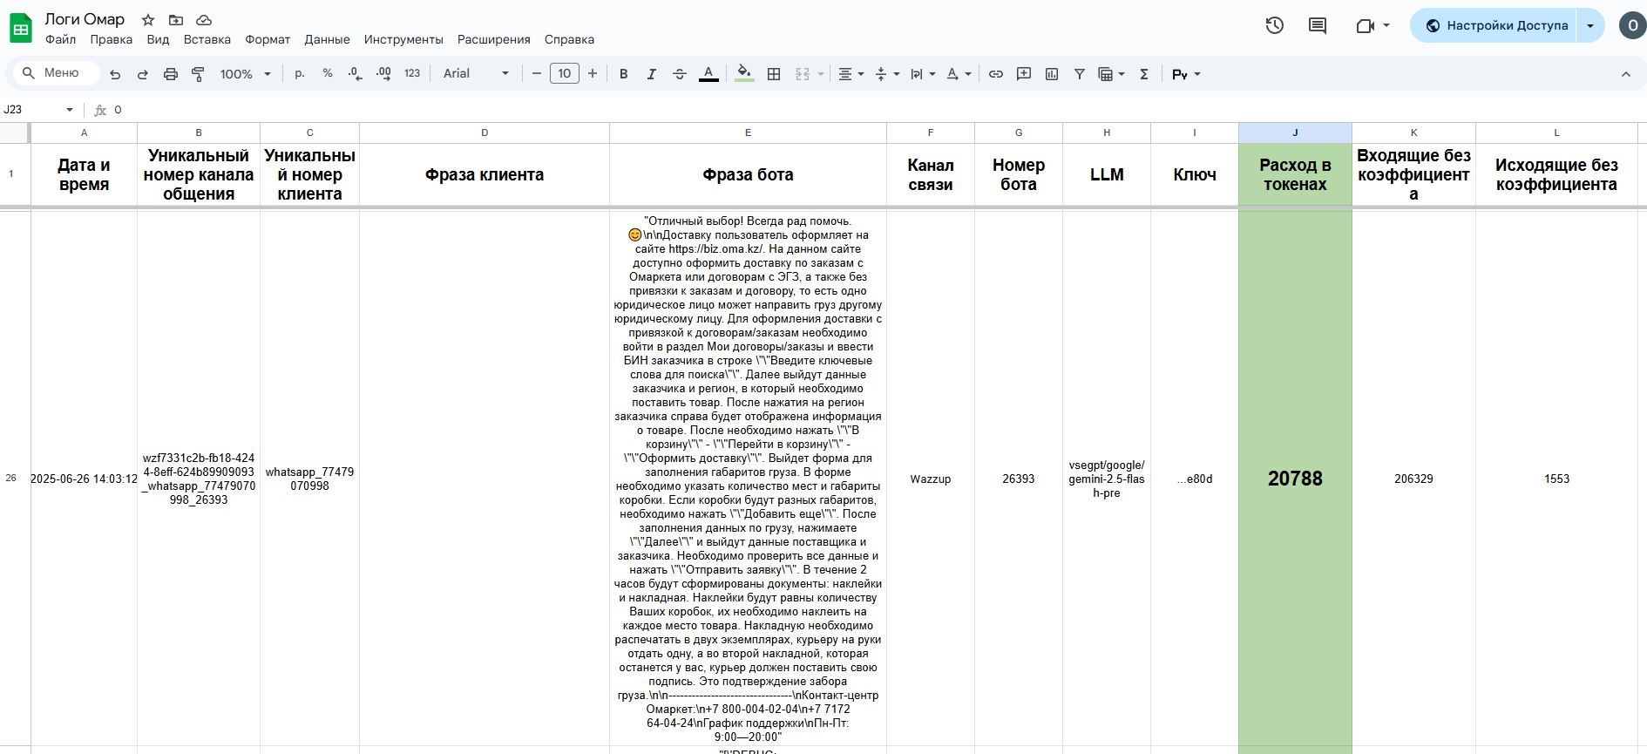Search menus with Меню box

click(x=56, y=73)
